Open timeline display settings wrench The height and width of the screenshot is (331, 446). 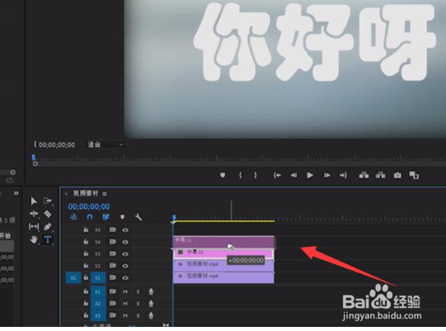click(138, 217)
